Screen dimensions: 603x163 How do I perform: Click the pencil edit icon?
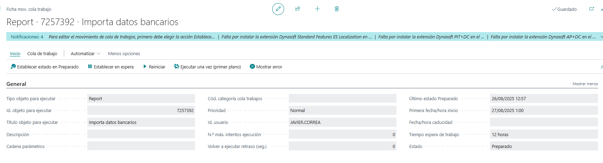click(x=278, y=9)
